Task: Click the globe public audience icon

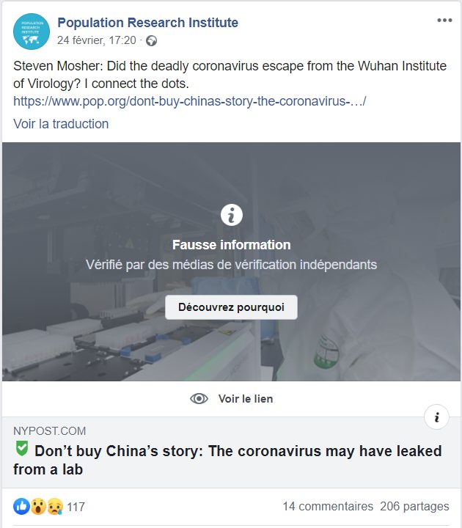Action: (x=151, y=41)
